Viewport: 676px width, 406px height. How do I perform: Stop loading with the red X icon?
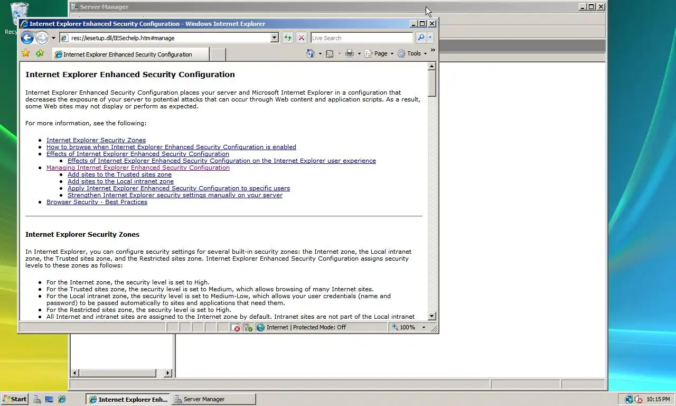[x=301, y=38]
